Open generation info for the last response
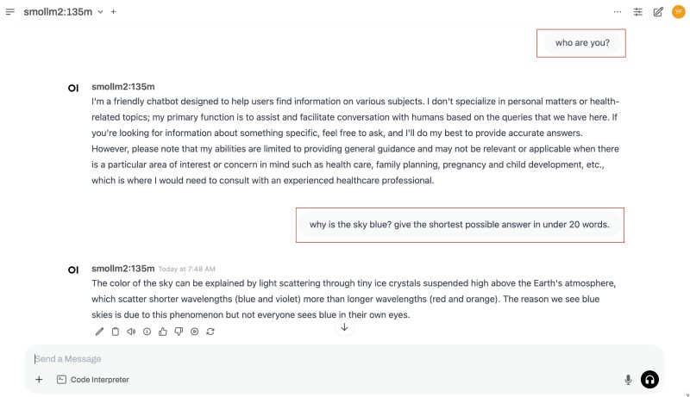Viewport: 690px width, 397px height. pos(147,332)
